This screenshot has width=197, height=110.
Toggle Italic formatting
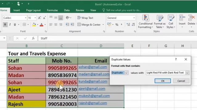coord(10,24)
